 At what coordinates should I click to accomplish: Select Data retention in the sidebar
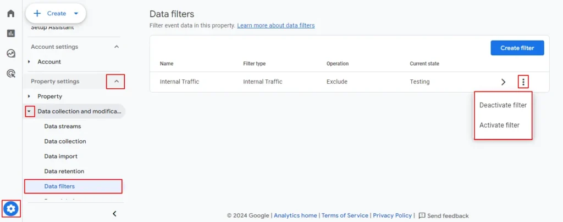(x=64, y=171)
